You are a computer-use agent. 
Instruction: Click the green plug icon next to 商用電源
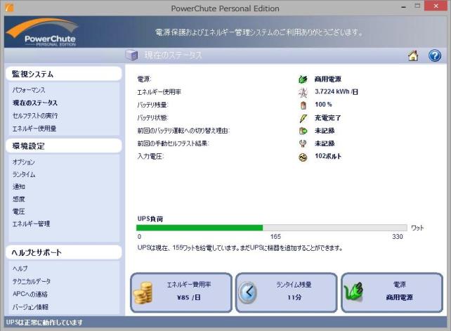303,79
